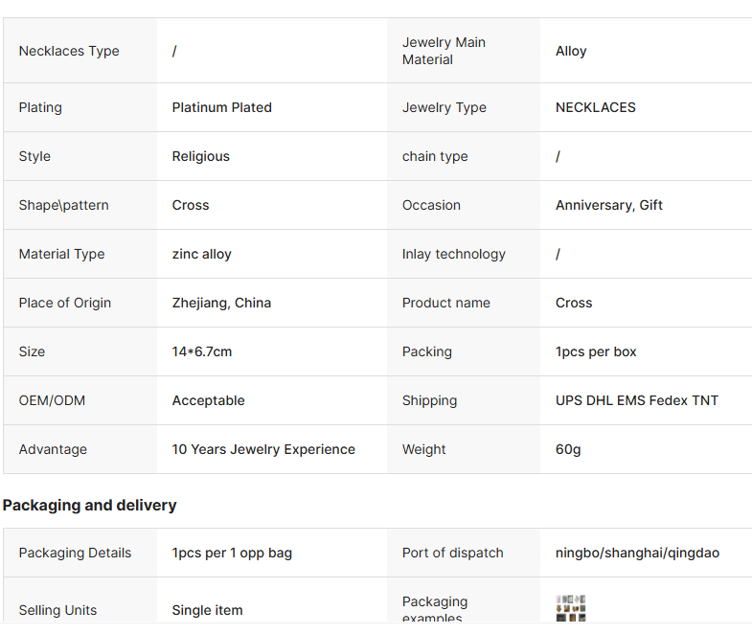Select the "Anniversary, Gift" occasion value
The image size is (752, 634).
click(x=608, y=205)
